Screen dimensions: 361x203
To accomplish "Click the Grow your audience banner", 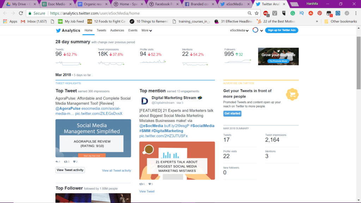I will pyautogui.click(x=279, y=56).
